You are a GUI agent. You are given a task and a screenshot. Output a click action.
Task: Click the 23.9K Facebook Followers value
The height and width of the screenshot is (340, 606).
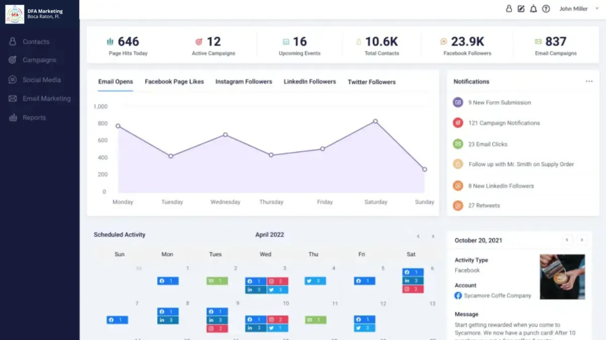click(468, 41)
